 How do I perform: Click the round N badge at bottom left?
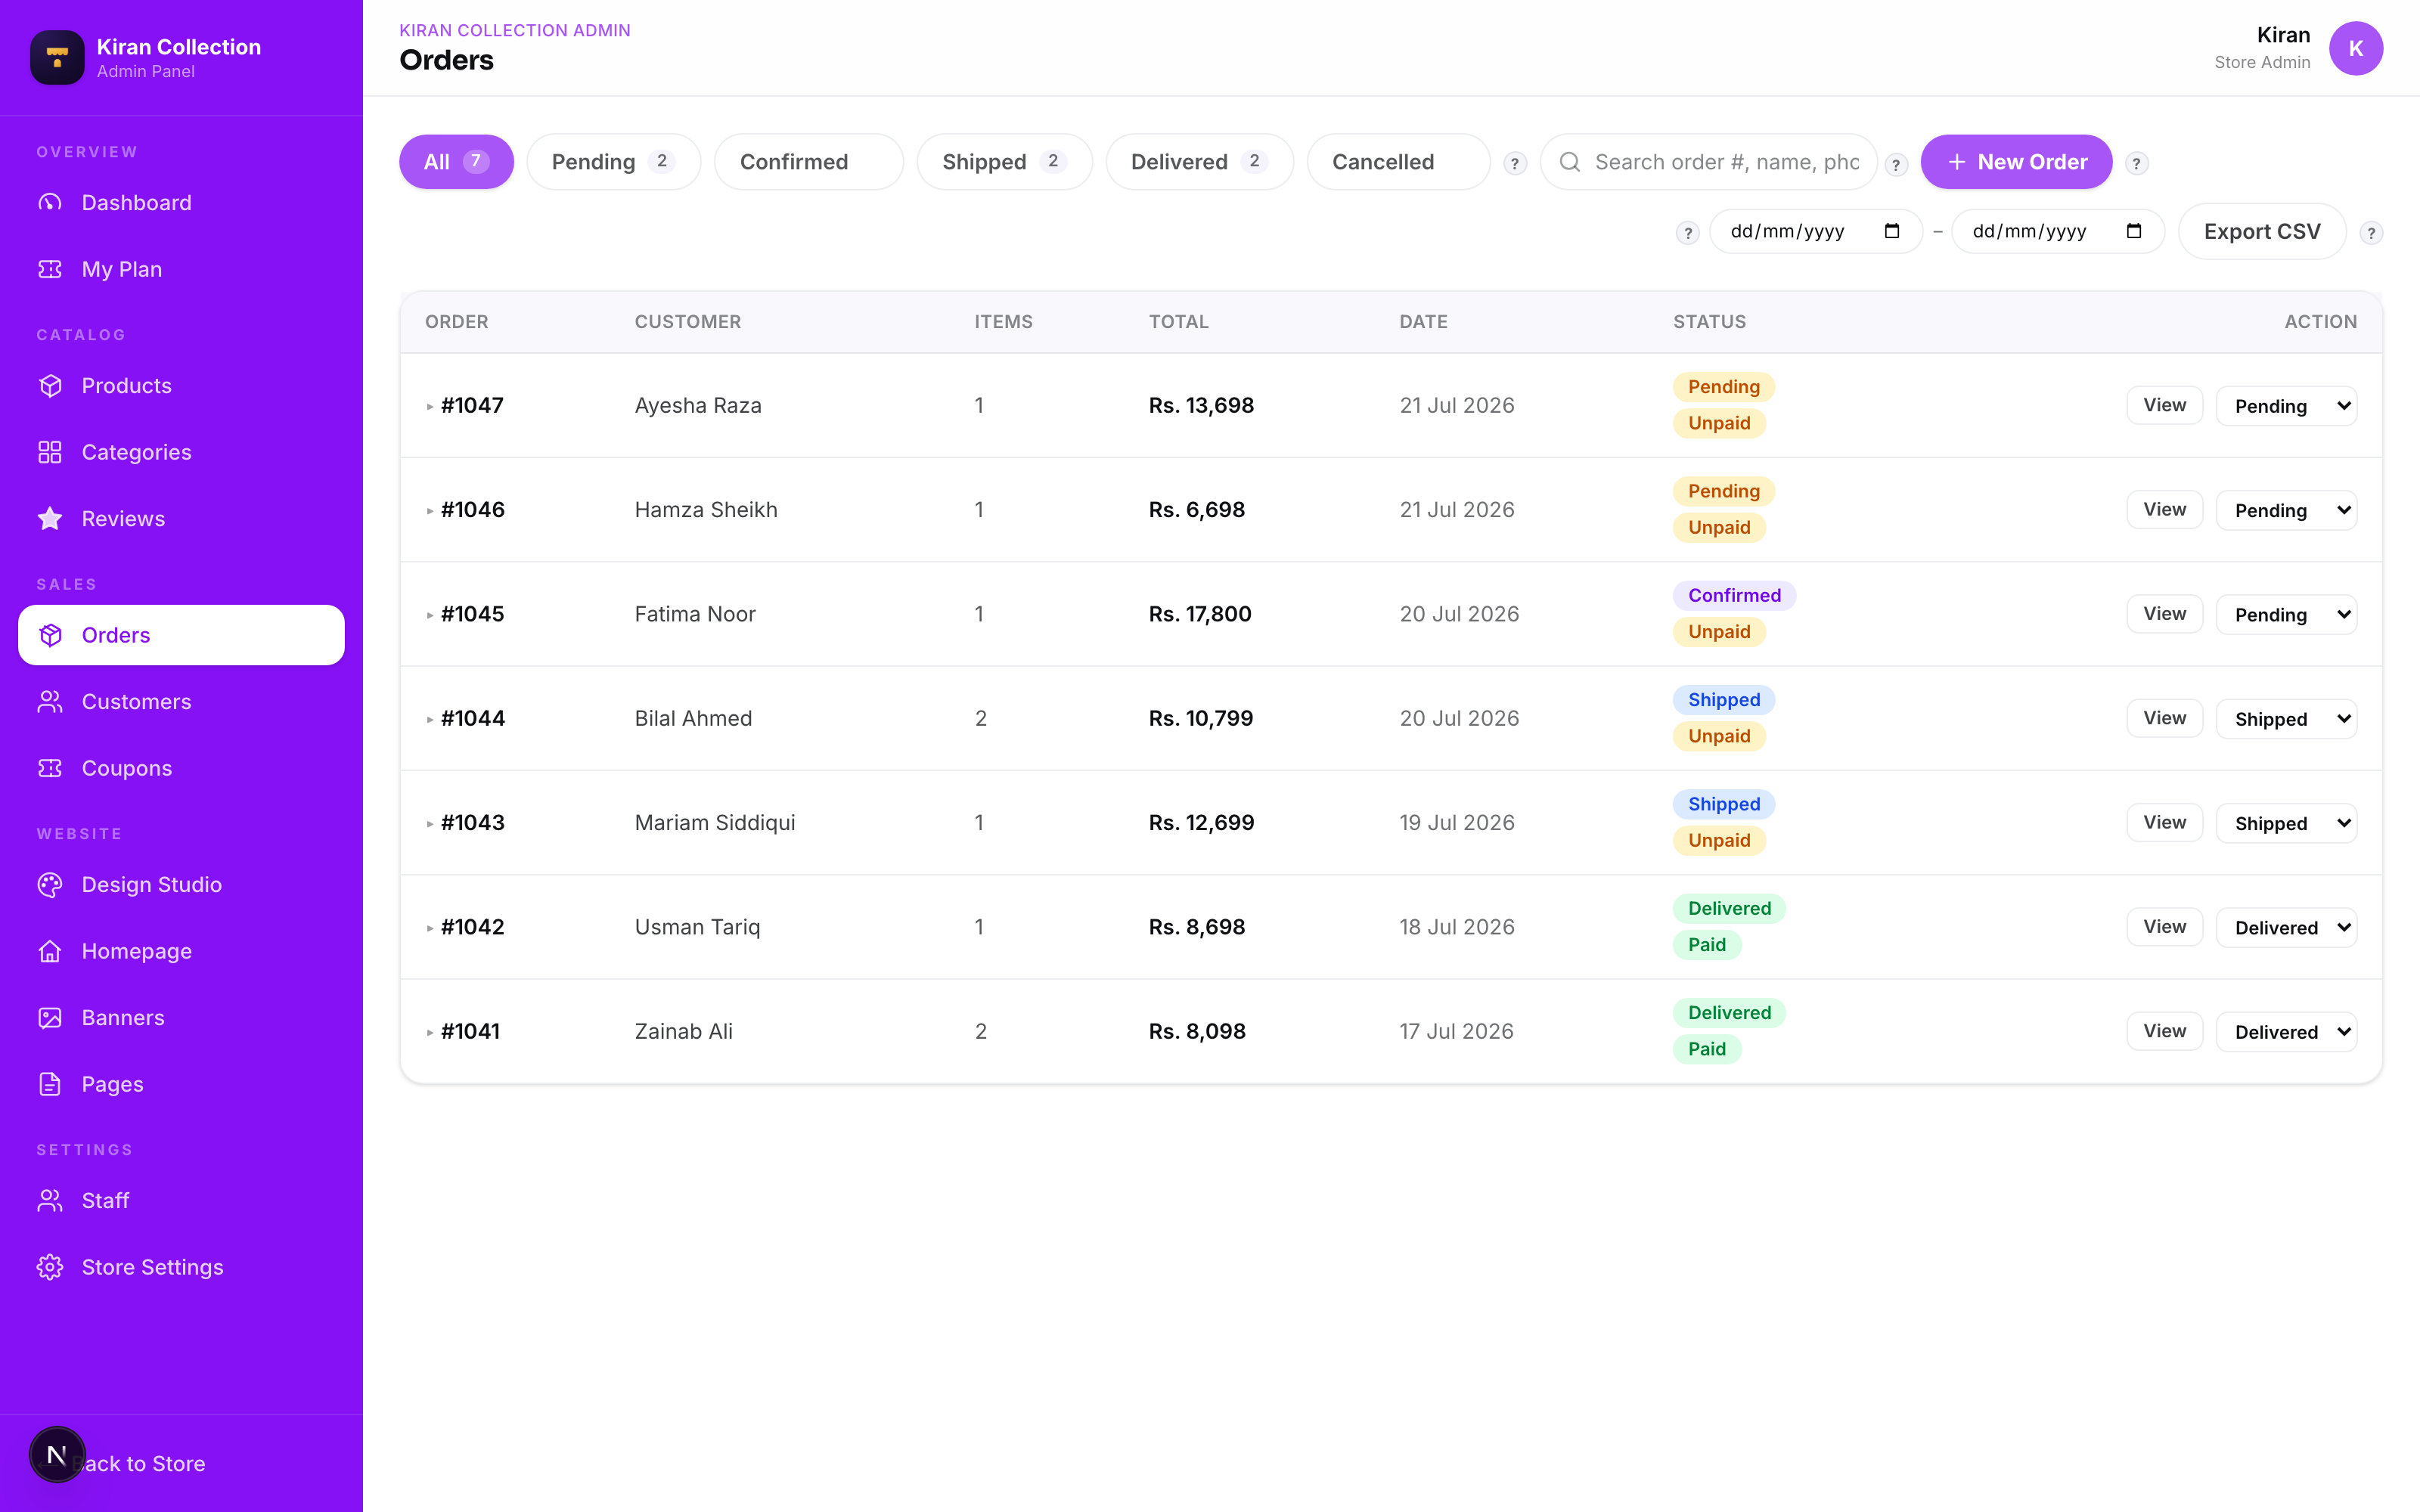pyautogui.click(x=57, y=1454)
